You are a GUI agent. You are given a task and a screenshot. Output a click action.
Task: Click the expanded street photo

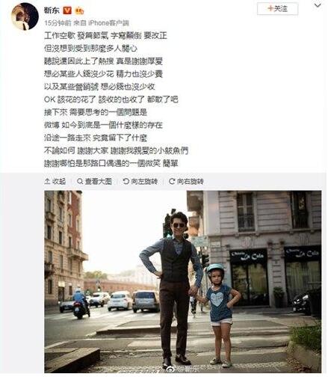(183, 282)
